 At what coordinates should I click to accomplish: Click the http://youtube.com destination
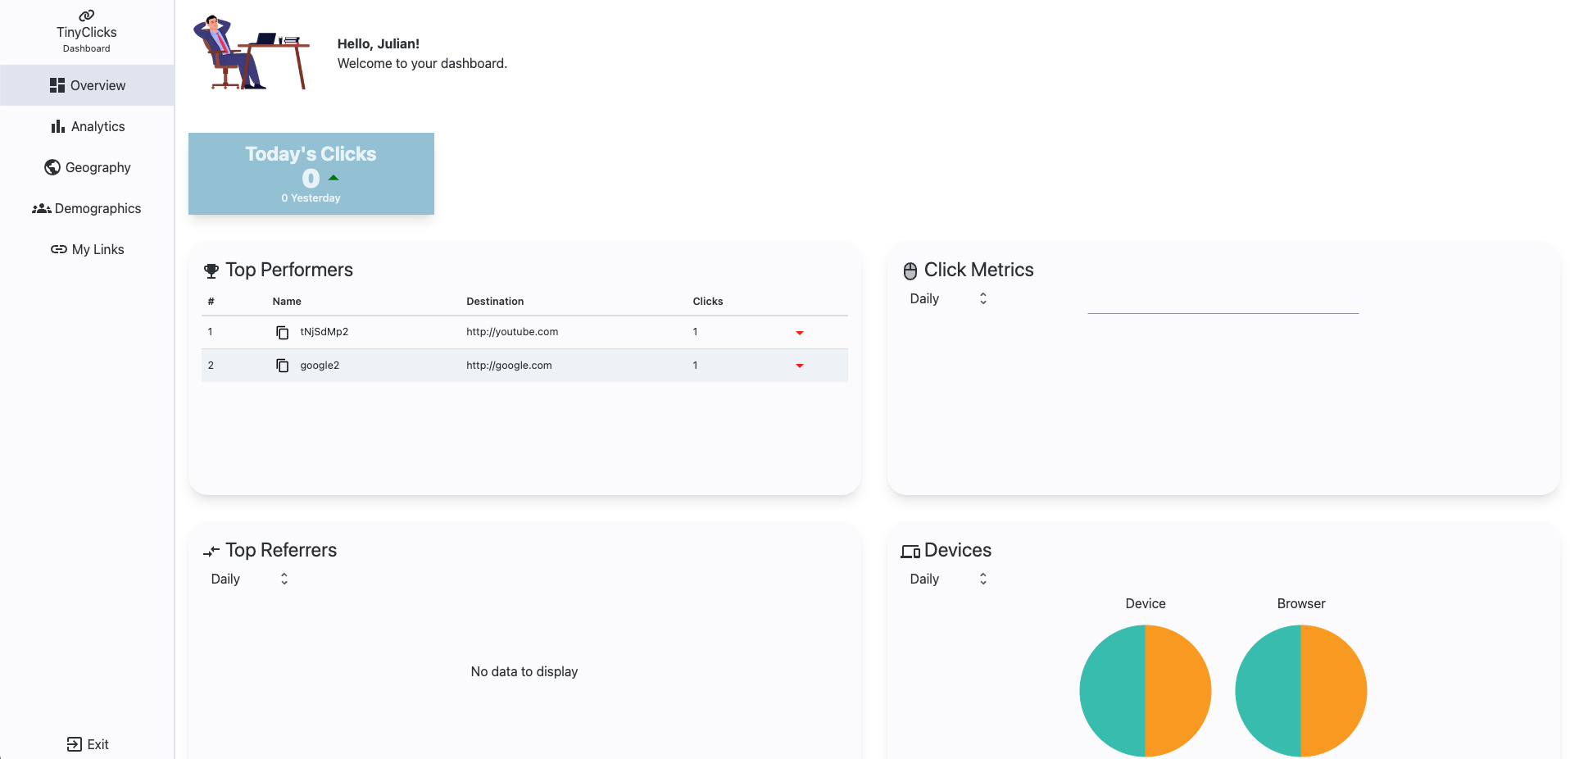click(512, 332)
